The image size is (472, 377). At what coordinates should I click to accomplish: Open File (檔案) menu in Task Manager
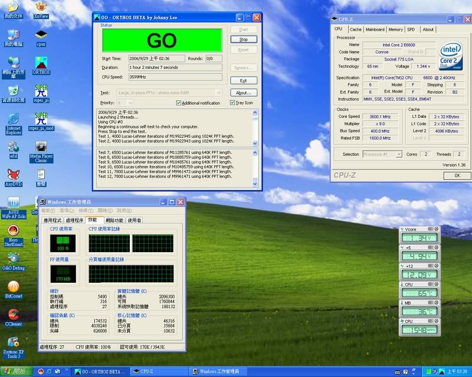click(x=48, y=210)
